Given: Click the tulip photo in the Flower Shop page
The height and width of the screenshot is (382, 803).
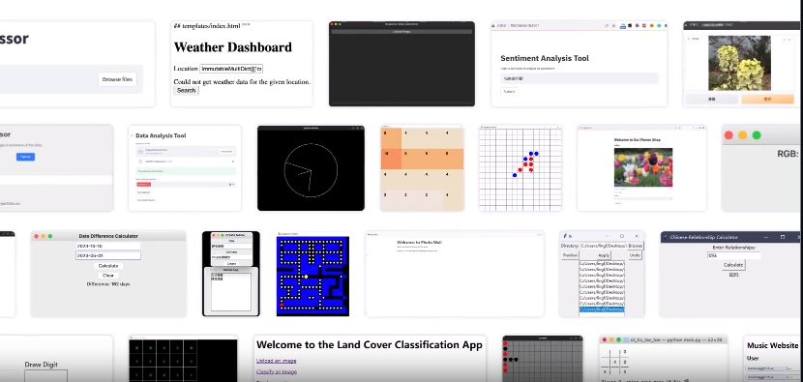Looking at the screenshot, I should point(643,167).
